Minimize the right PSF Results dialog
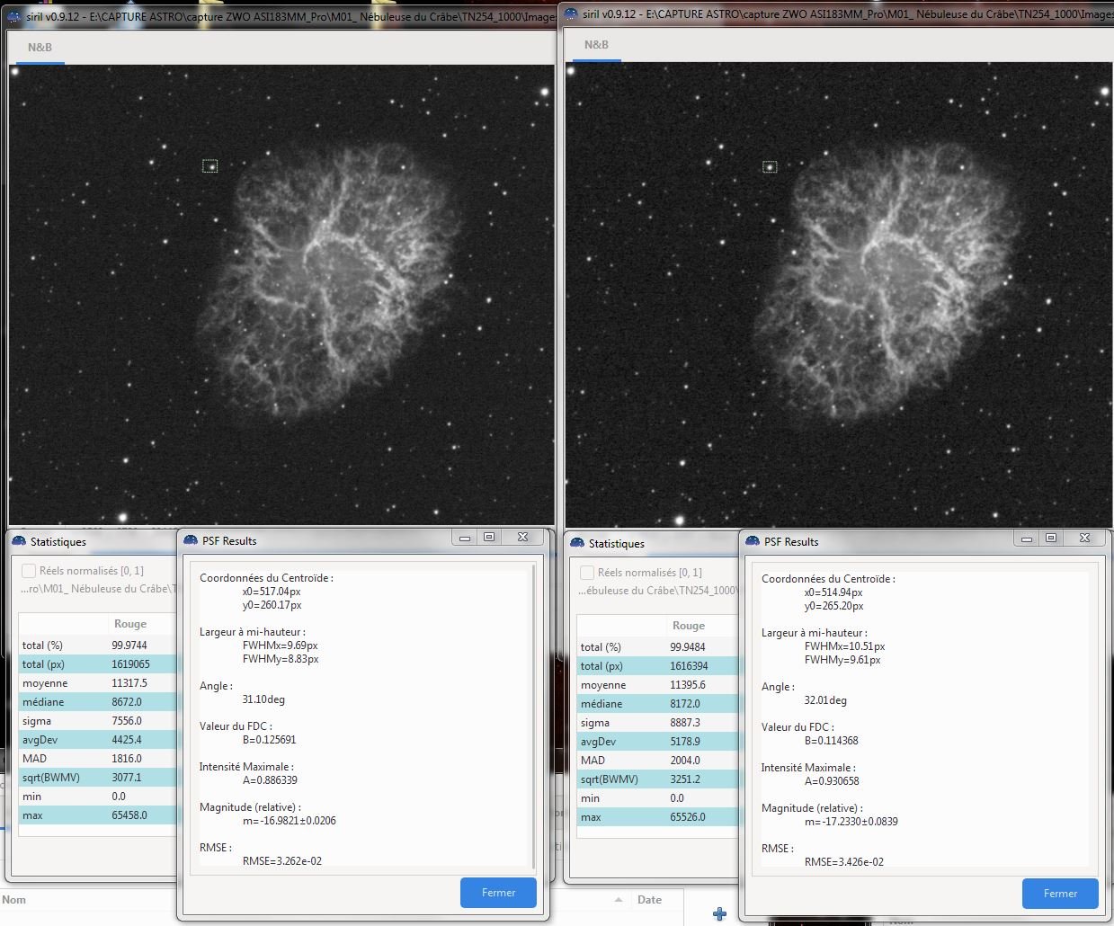This screenshot has height=926, width=1114. (1027, 539)
